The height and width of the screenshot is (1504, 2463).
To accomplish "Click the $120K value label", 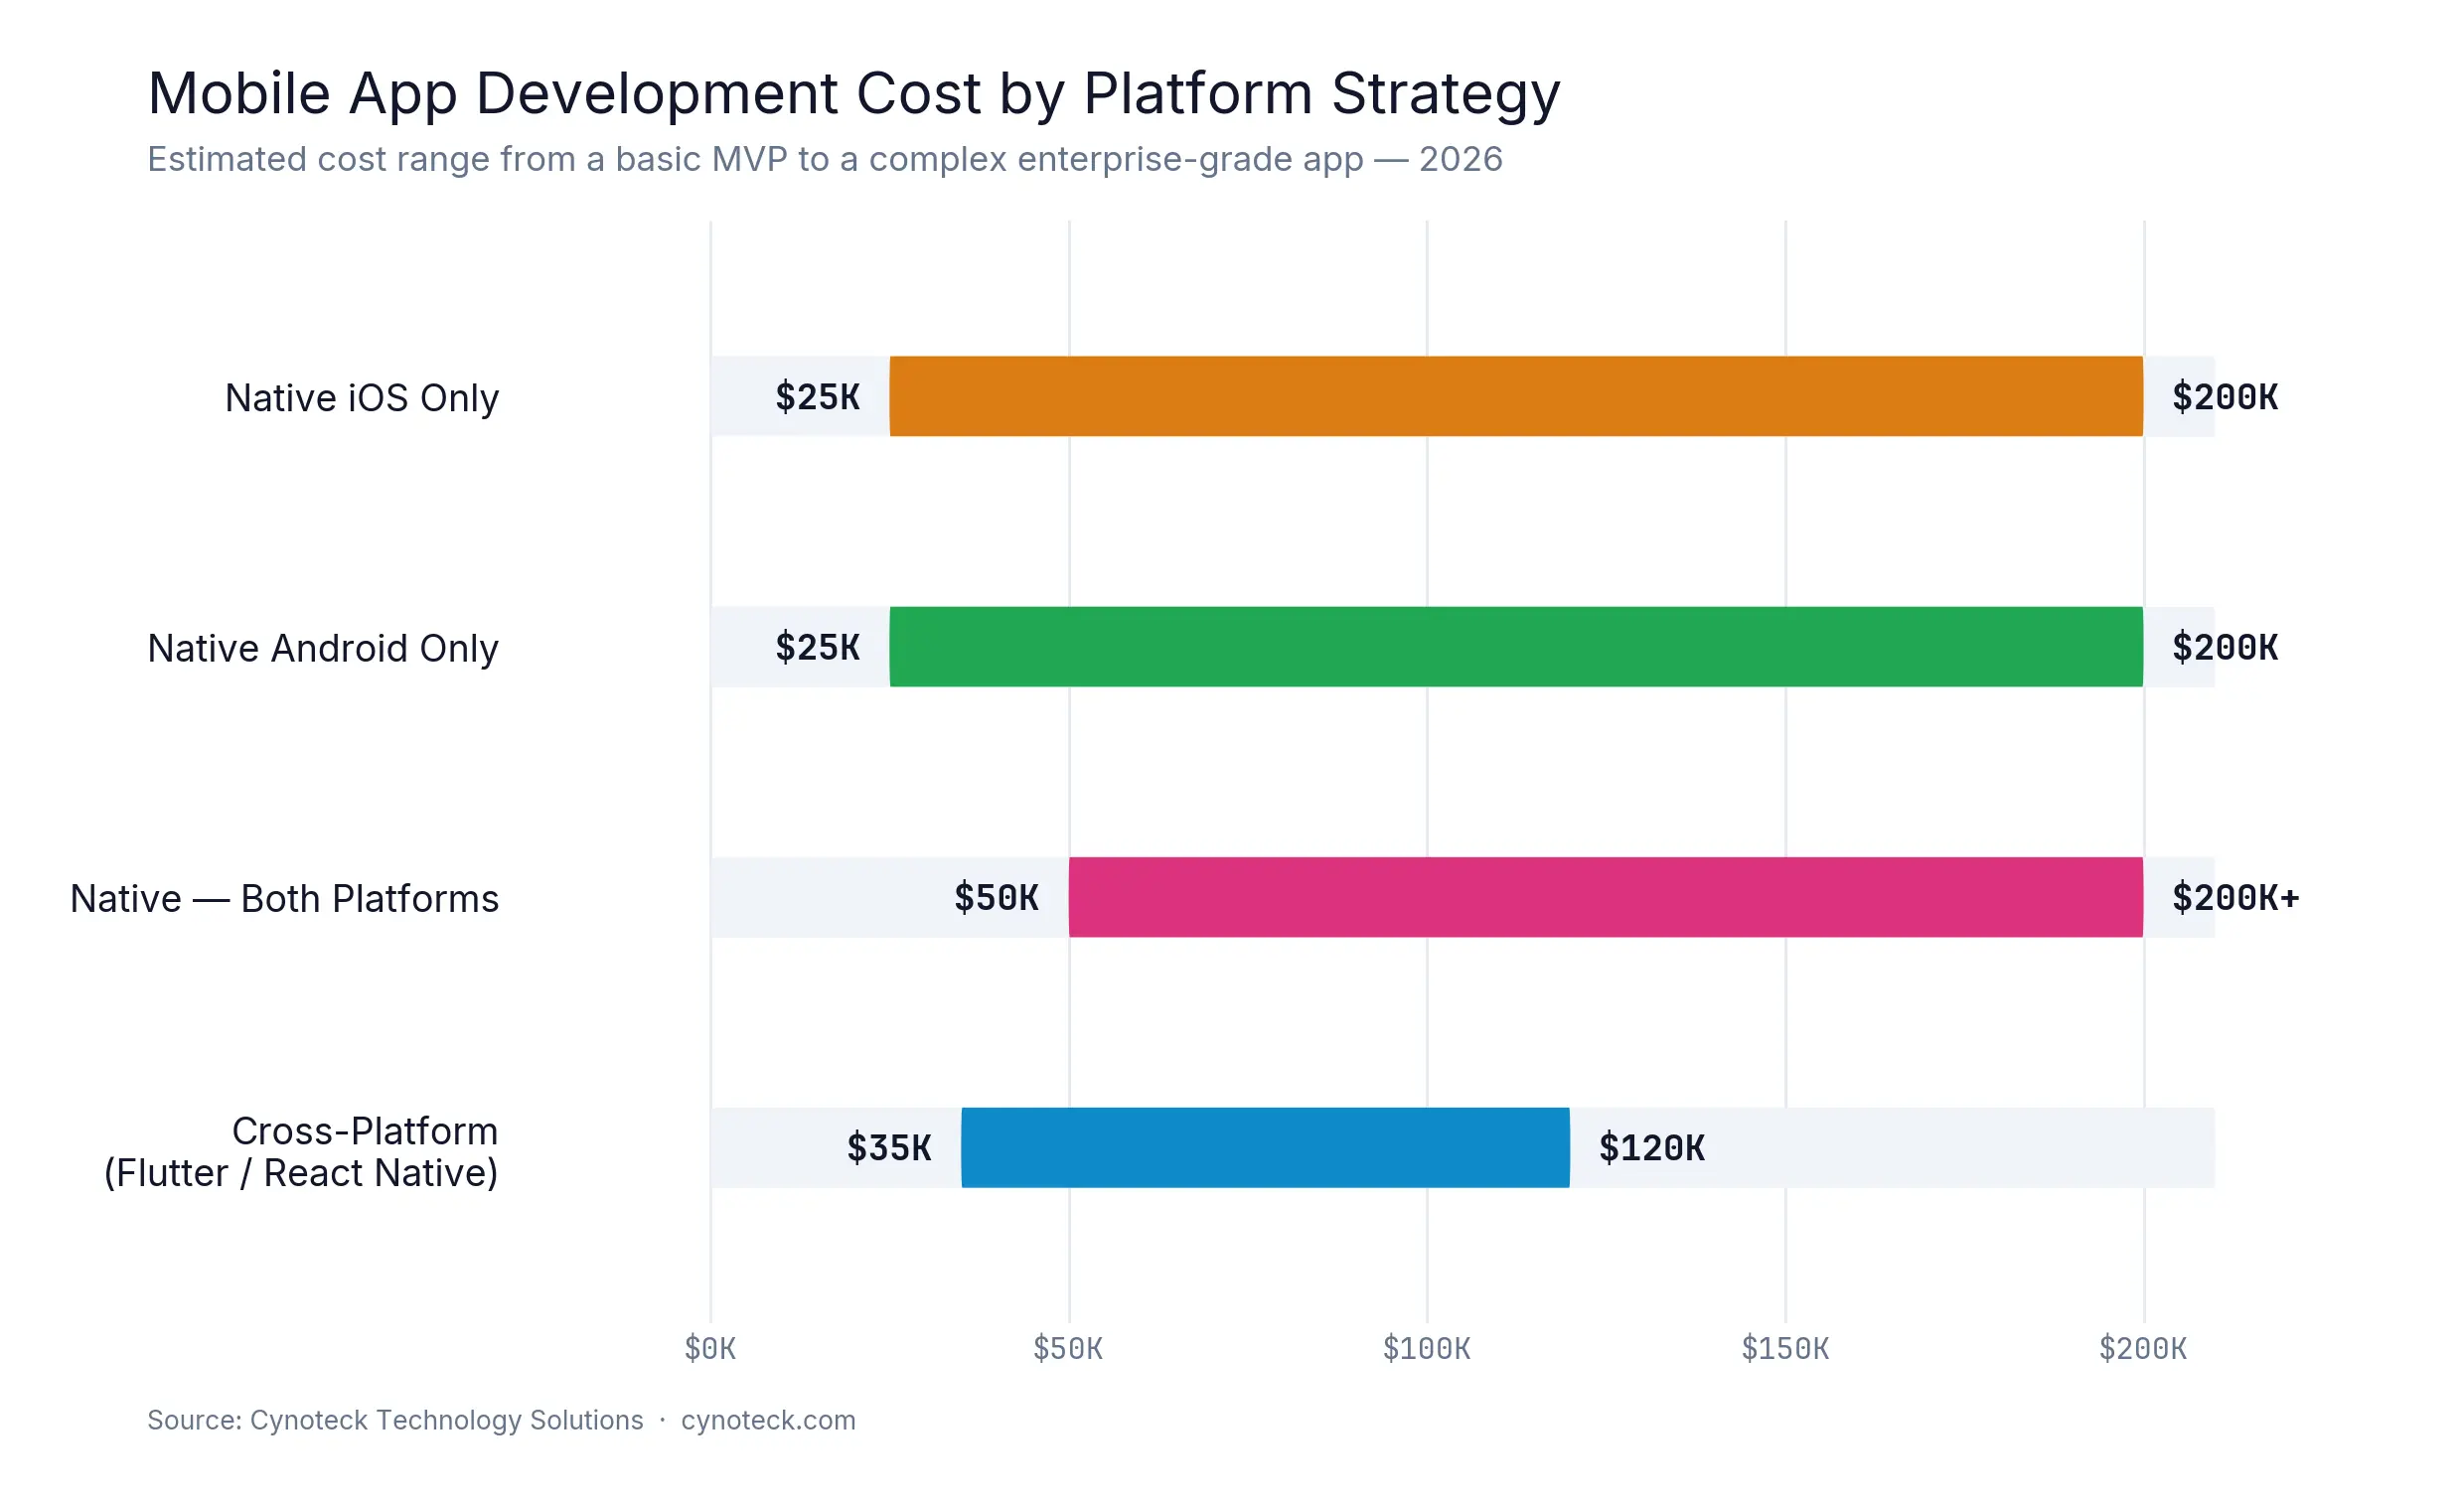I will 1652,1148.
